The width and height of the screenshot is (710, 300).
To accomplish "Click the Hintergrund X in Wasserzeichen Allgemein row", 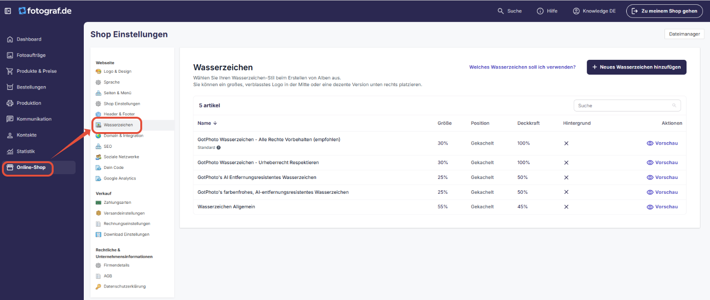I will click(566, 207).
